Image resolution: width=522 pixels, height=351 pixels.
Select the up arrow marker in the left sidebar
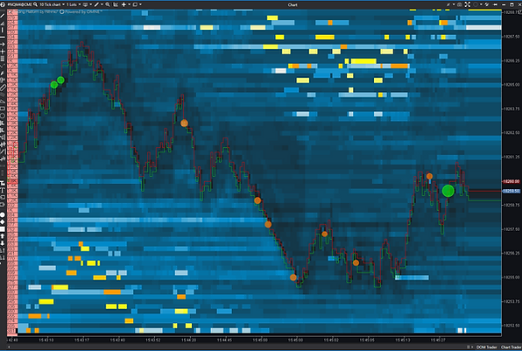click(x=3, y=236)
